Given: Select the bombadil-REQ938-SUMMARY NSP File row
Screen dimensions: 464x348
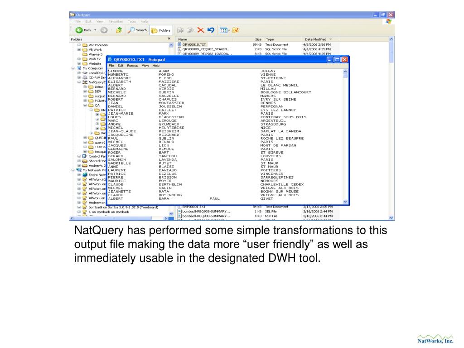Looking at the screenshot, I should point(256,216).
